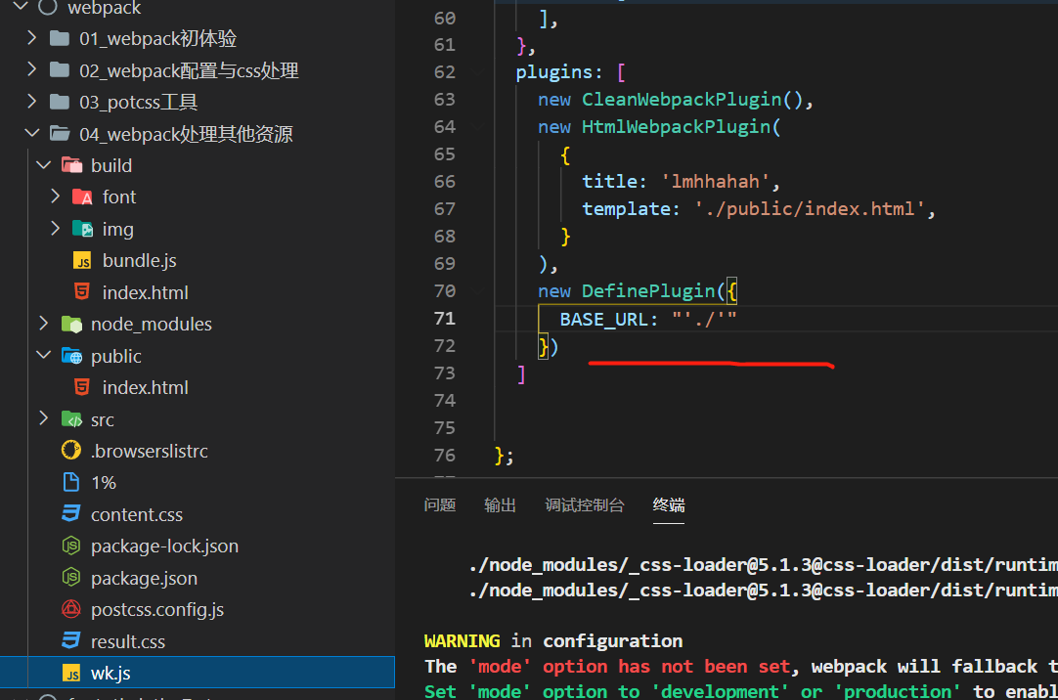The width and height of the screenshot is (1058, 700).
Task: Open the file named 1%
Action: [x=104, y=483]
